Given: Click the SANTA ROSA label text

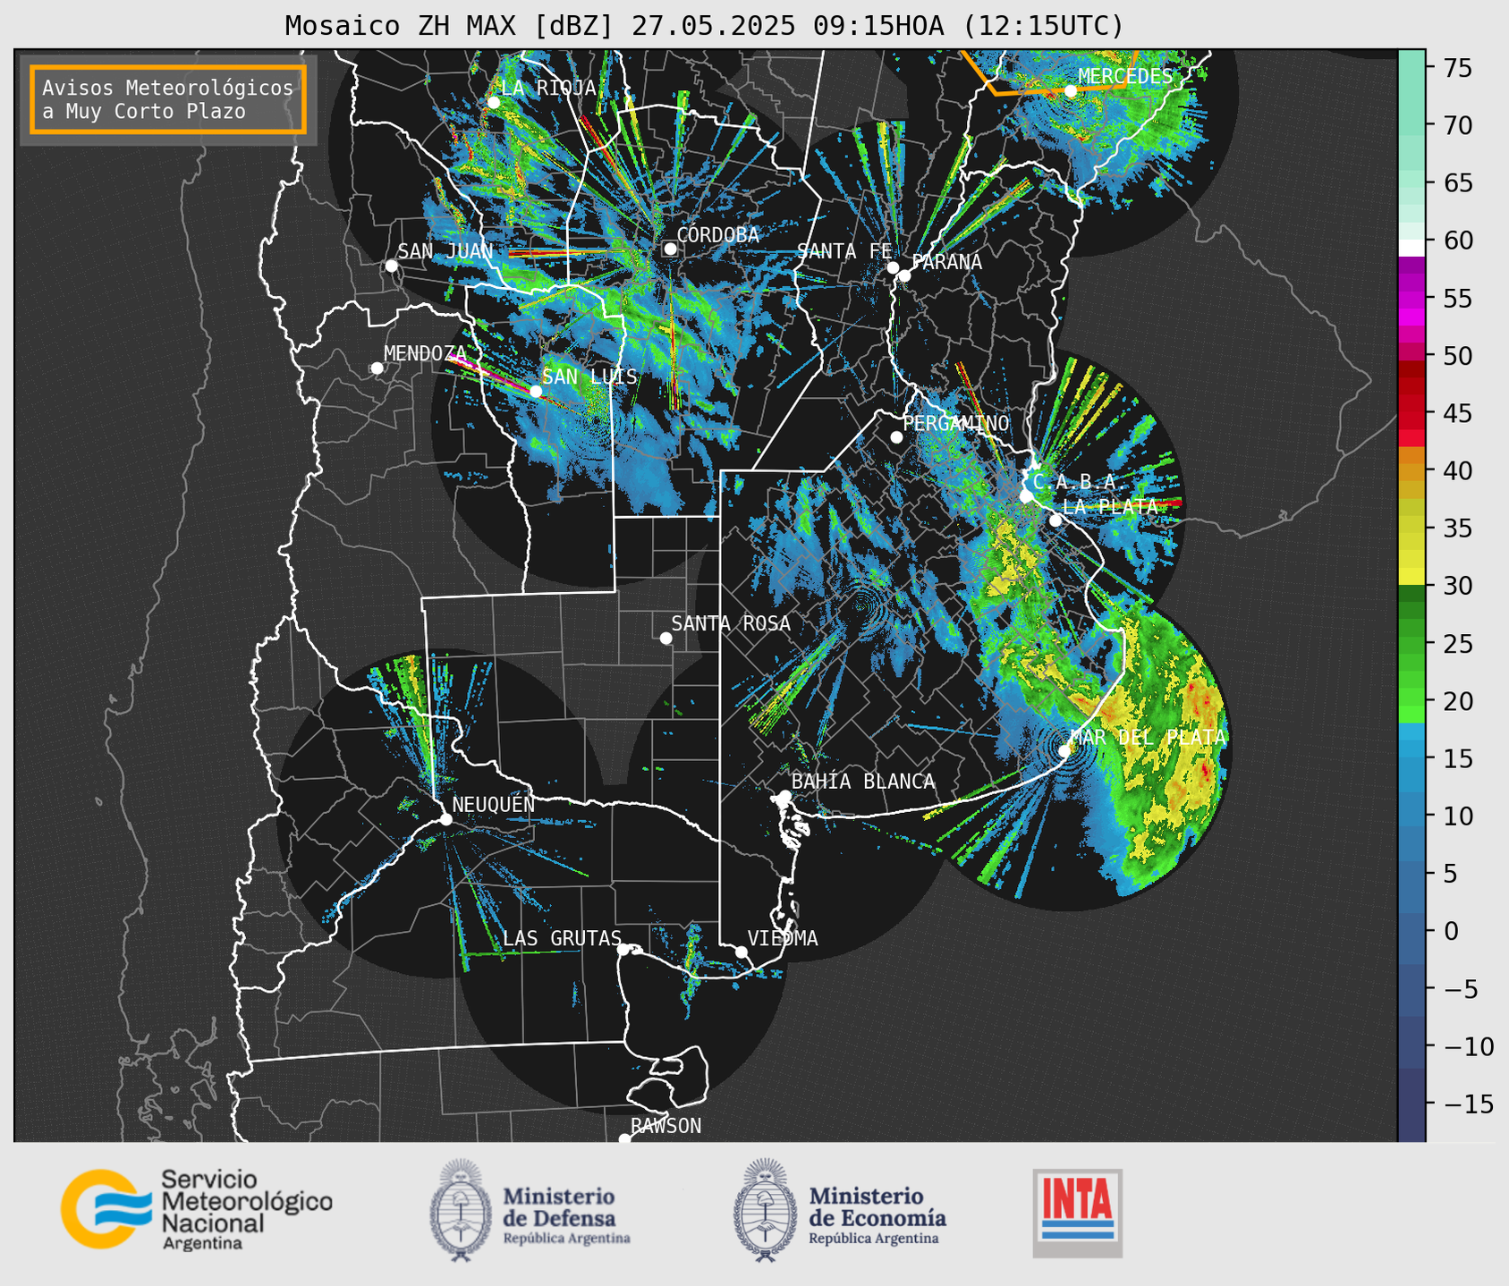Looking at the screenshot, I should (x=731, y=623).
